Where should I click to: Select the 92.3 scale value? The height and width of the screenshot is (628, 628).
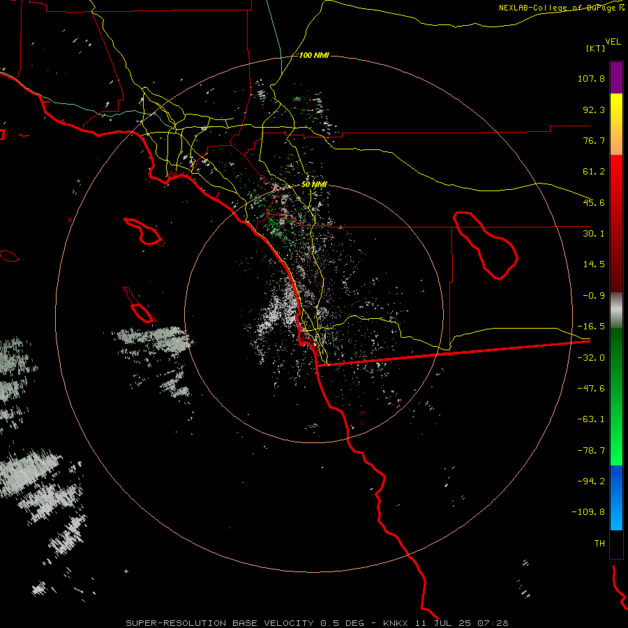click(594, 110)
